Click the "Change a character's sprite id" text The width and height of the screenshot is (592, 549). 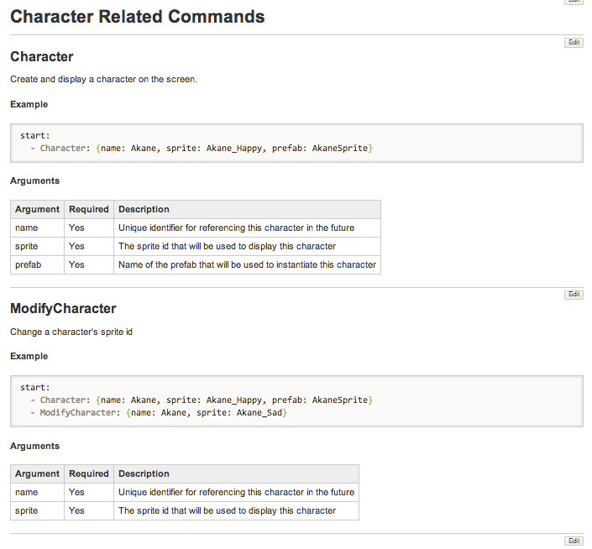pos(71,332)
